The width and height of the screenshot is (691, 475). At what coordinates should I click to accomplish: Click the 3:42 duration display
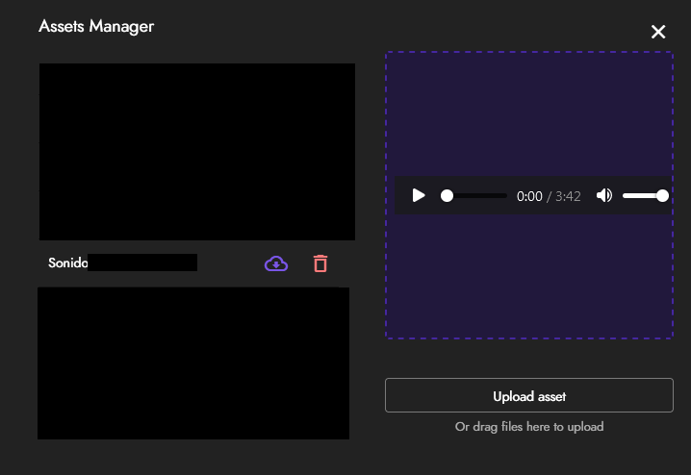point(568,196)
